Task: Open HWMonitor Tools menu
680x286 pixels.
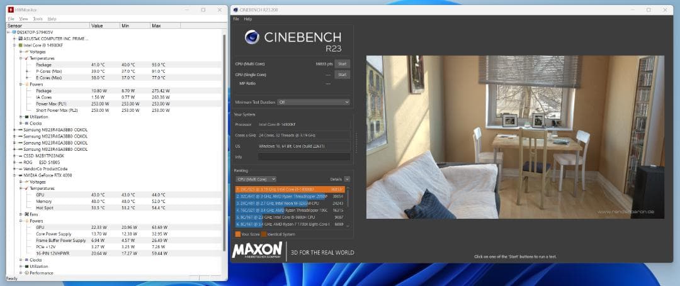Action: [38, 19]
